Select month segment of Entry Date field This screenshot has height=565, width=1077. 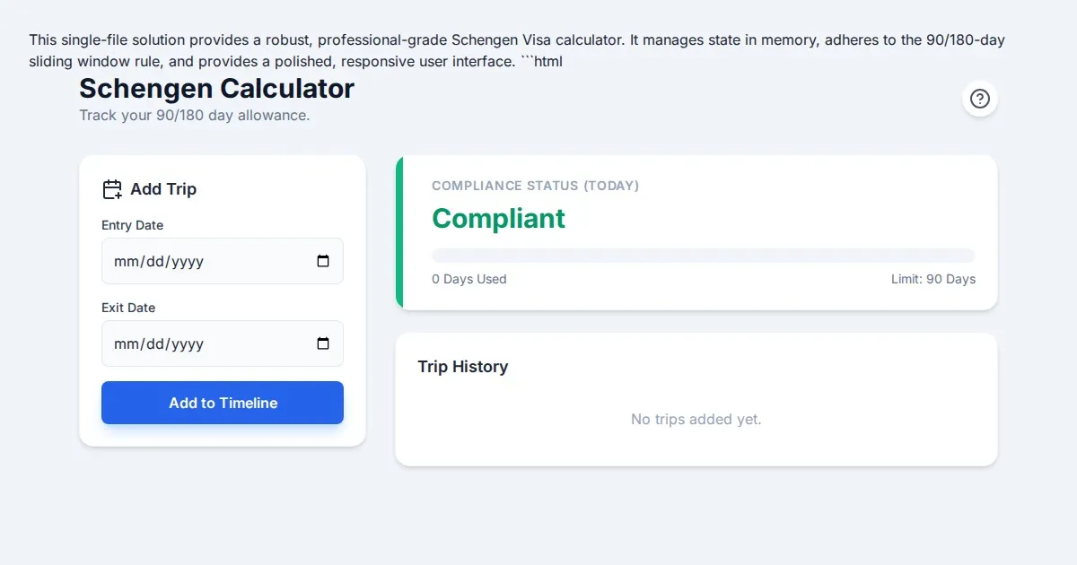pos(125,262)
